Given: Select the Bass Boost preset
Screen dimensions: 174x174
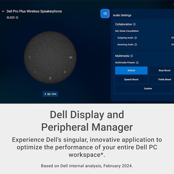Looking at the screenshot, I should [x=161, y=70].
